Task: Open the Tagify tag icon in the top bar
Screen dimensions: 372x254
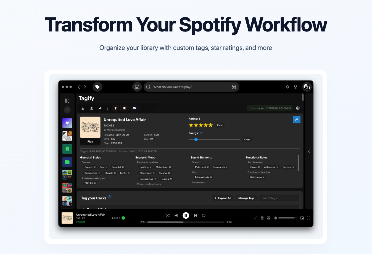Action: 97,87
